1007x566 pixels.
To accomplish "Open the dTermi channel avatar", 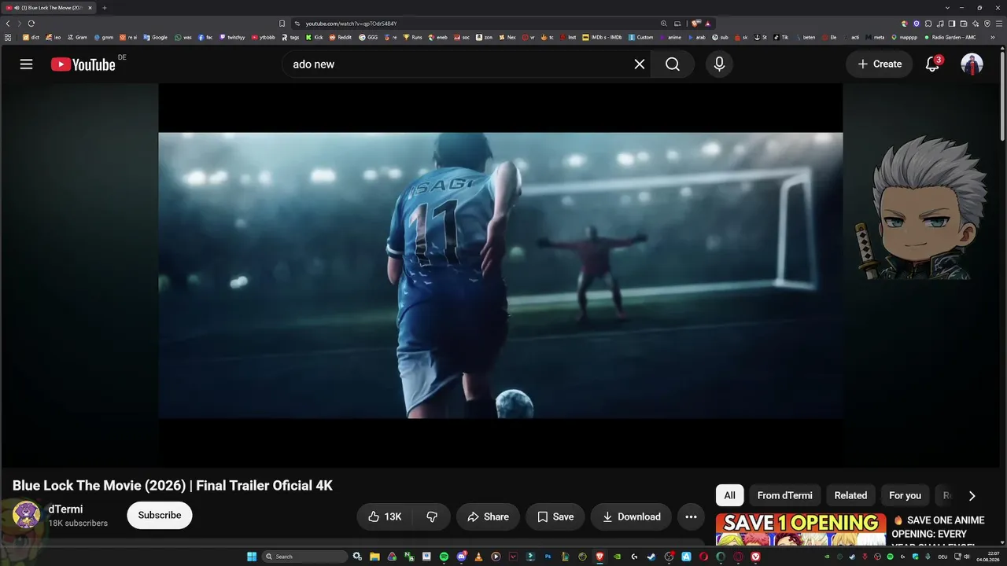I will [x=26, y=516].
